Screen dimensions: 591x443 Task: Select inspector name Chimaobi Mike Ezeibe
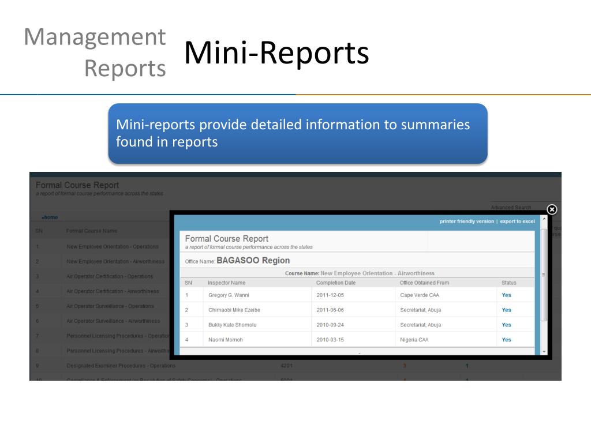point(234,310)
